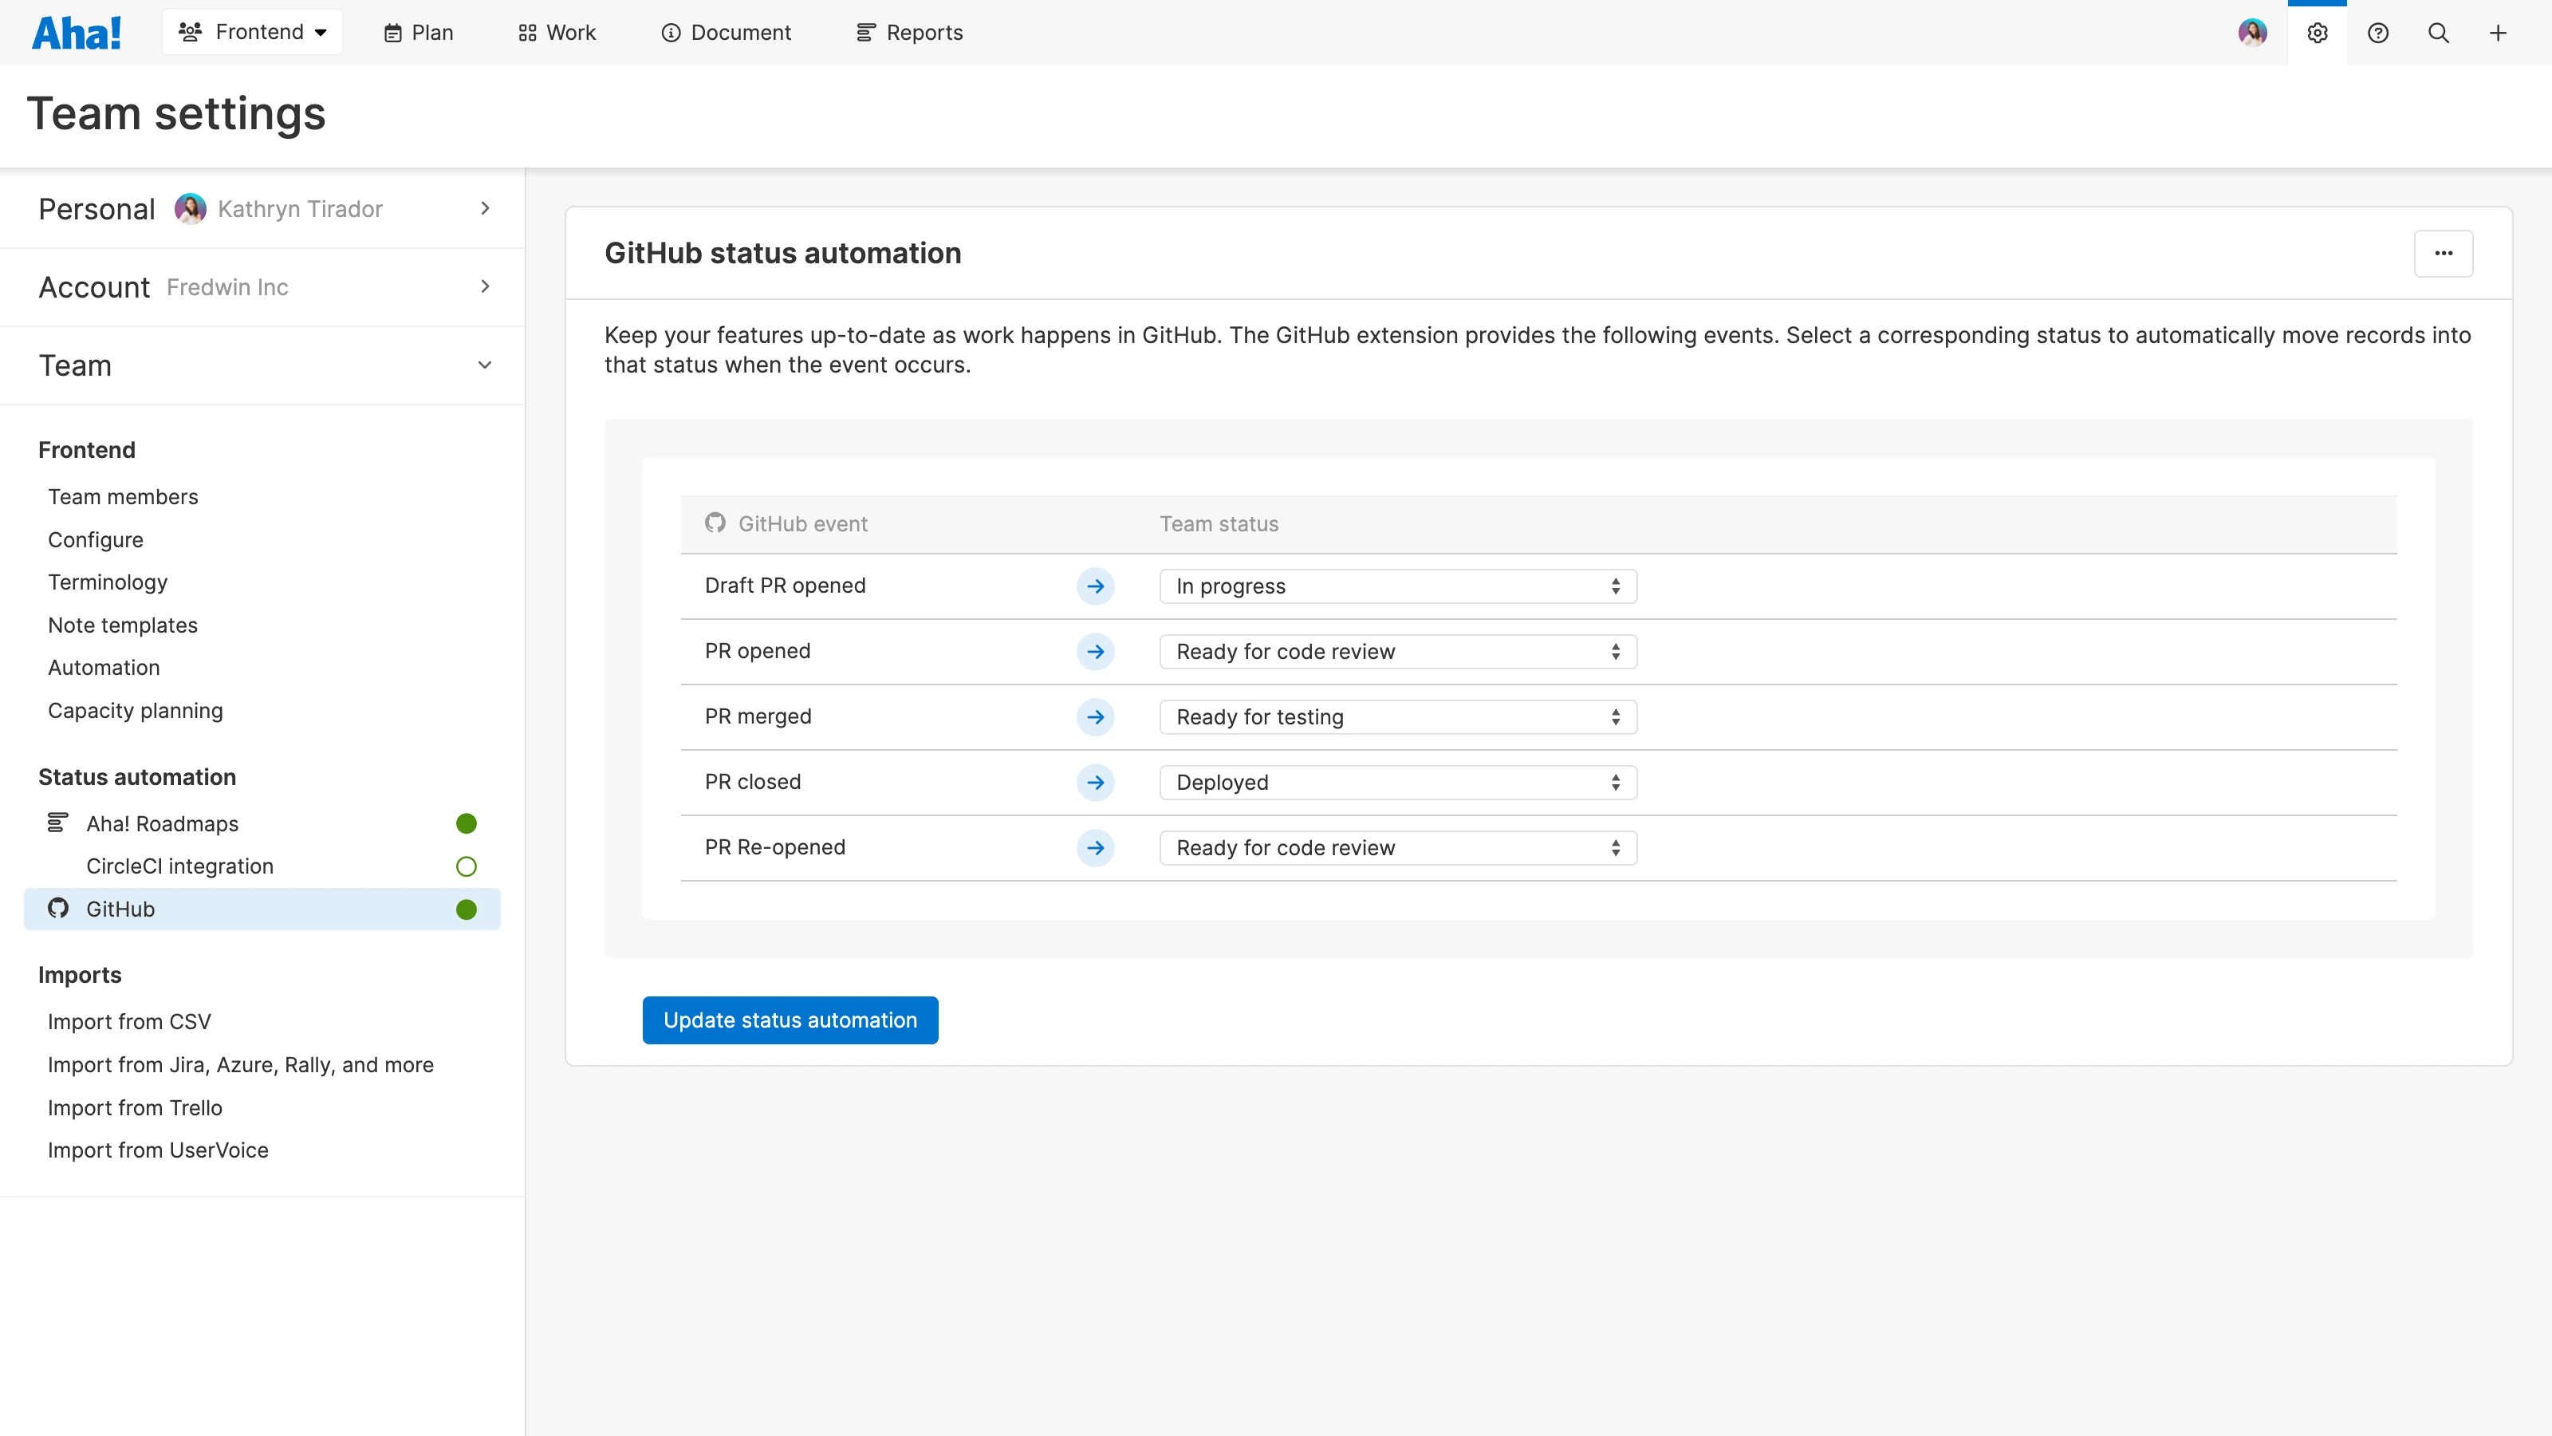Open Import from Trello link
Image resolution: width=2552 pixels, height=1436 pixels.
click(135, 1107)
